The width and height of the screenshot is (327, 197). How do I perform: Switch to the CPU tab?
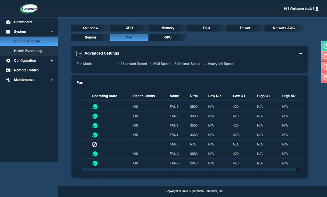tap(129, 28)
